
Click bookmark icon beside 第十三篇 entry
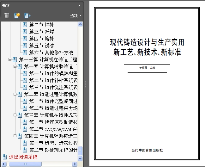15,59
